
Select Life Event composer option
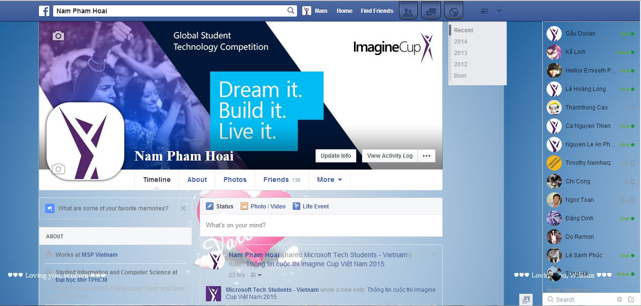pyautogui.click(x=311, y=206)
